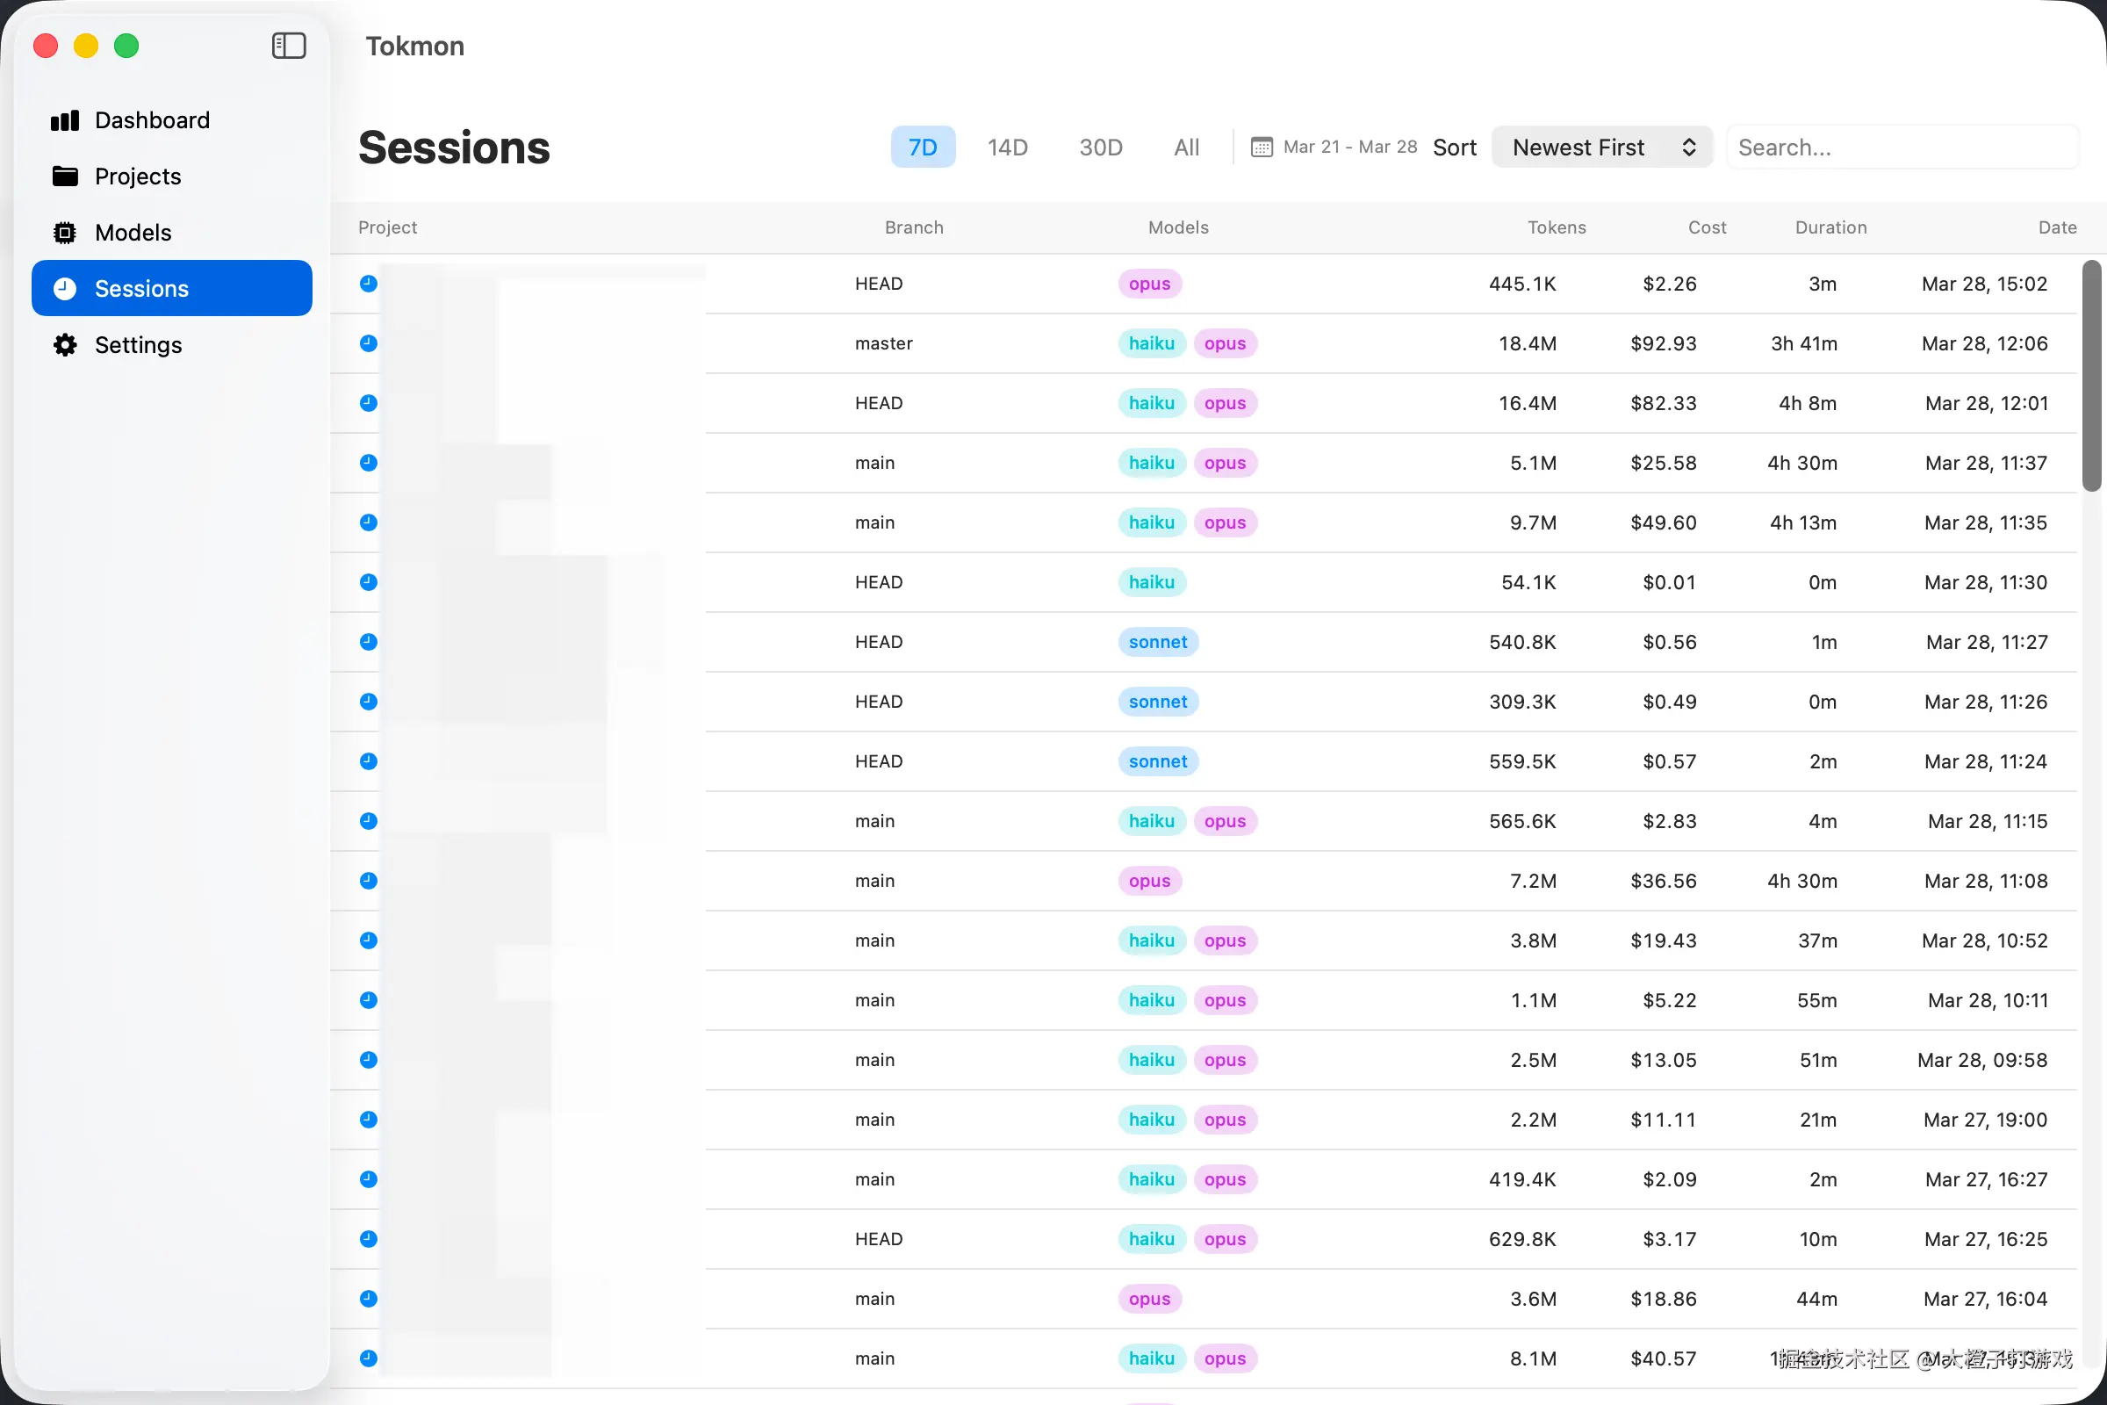Open the Dashboard bar-chart icon
This screenshot has height=1405, width=2107.
tap(64, 121)
